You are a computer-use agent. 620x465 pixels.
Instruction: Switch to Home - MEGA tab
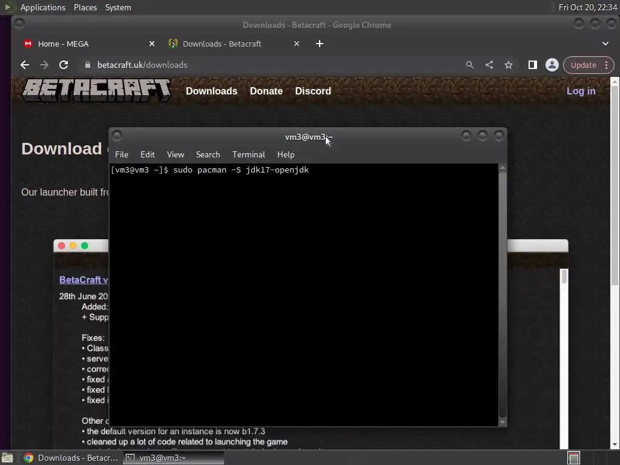tap(89, 44)
